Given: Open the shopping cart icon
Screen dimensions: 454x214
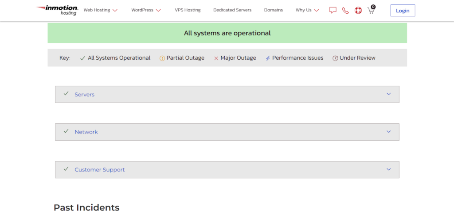Looking at the screenshot, I should coord(371,10).
